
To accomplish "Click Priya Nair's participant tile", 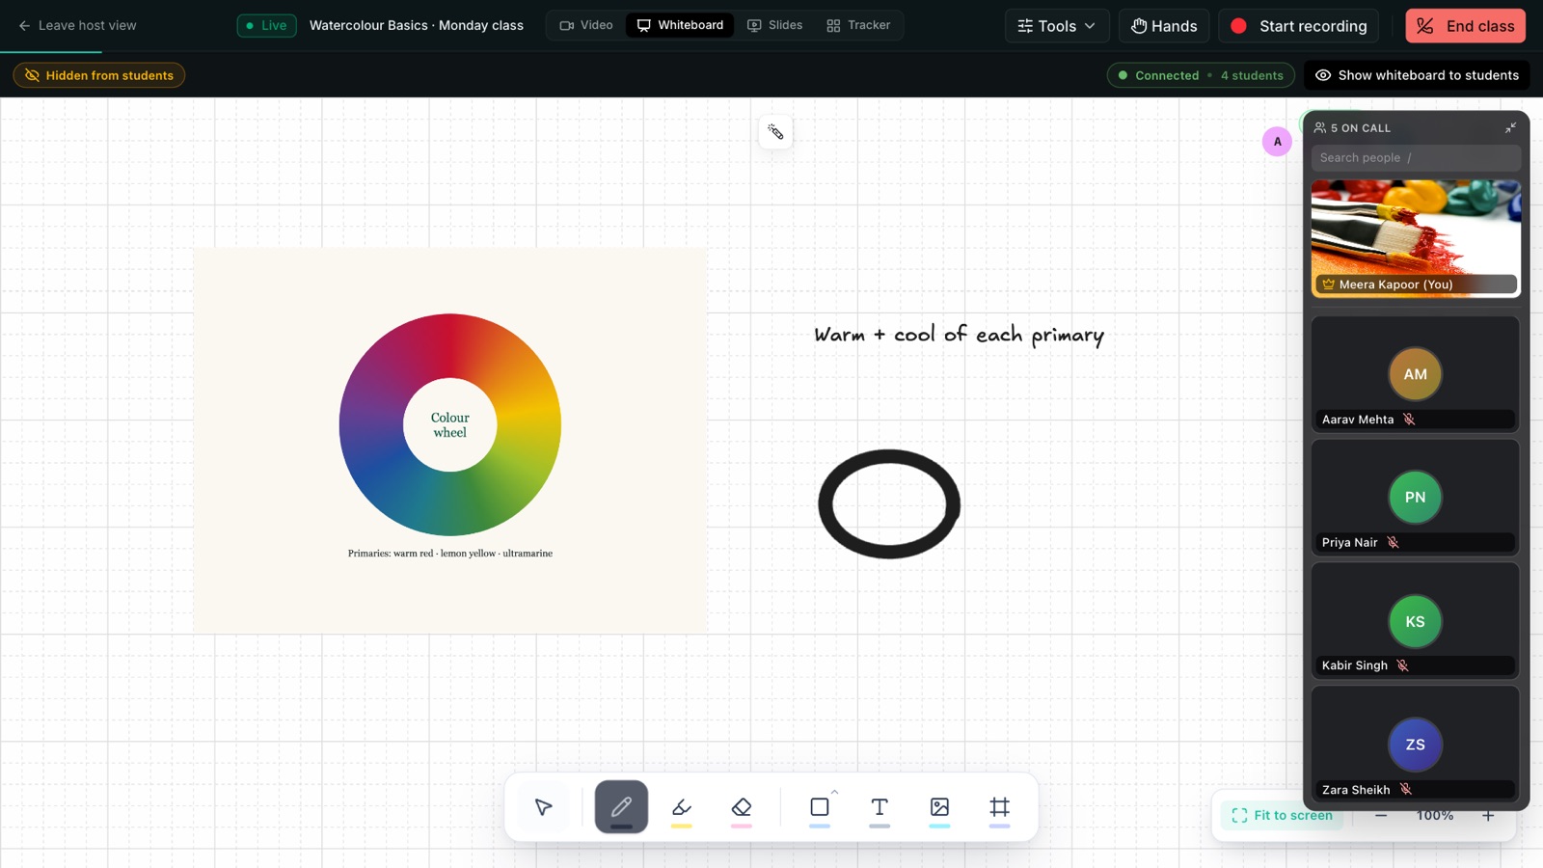I will pyautogui.click(x=1416, y=497).
